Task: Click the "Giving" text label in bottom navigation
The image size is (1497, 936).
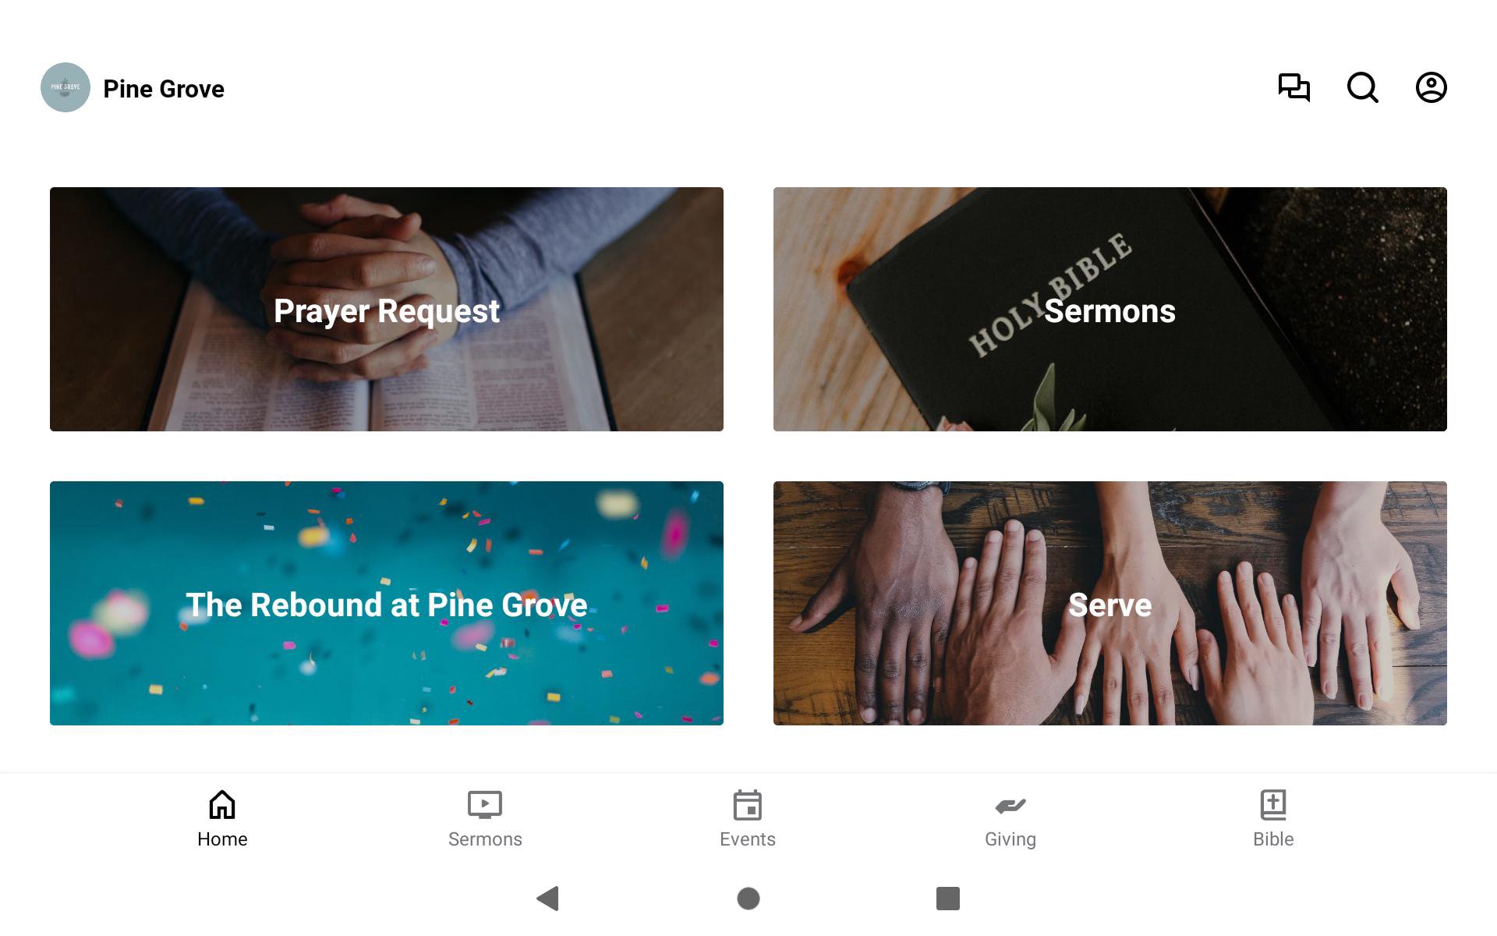Action: pyautogui.click(x=1010, y=839)
